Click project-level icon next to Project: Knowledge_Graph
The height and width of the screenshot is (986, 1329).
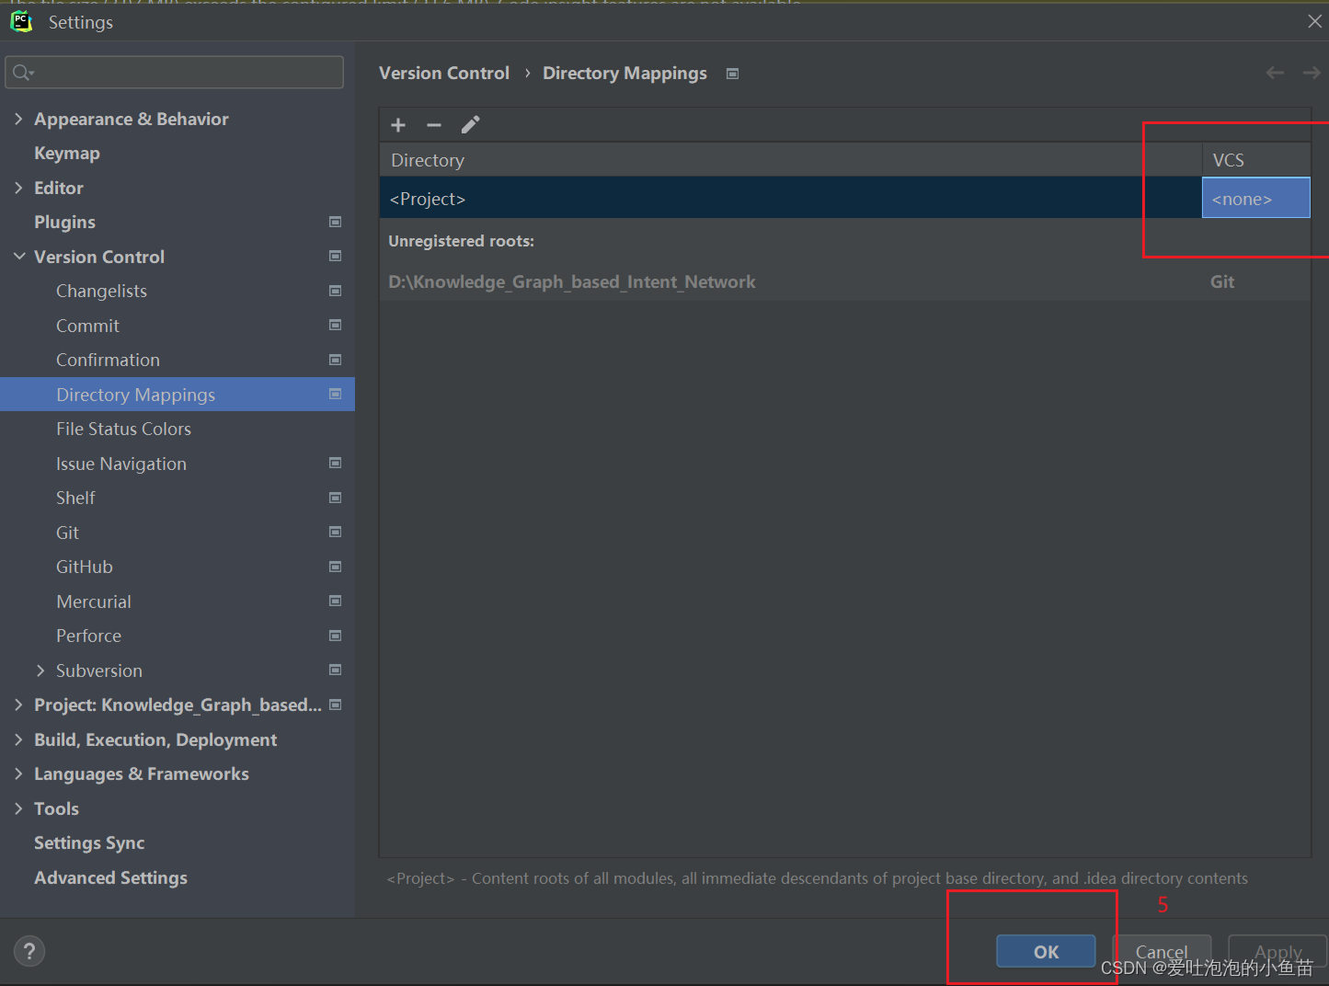pos(336,705)
